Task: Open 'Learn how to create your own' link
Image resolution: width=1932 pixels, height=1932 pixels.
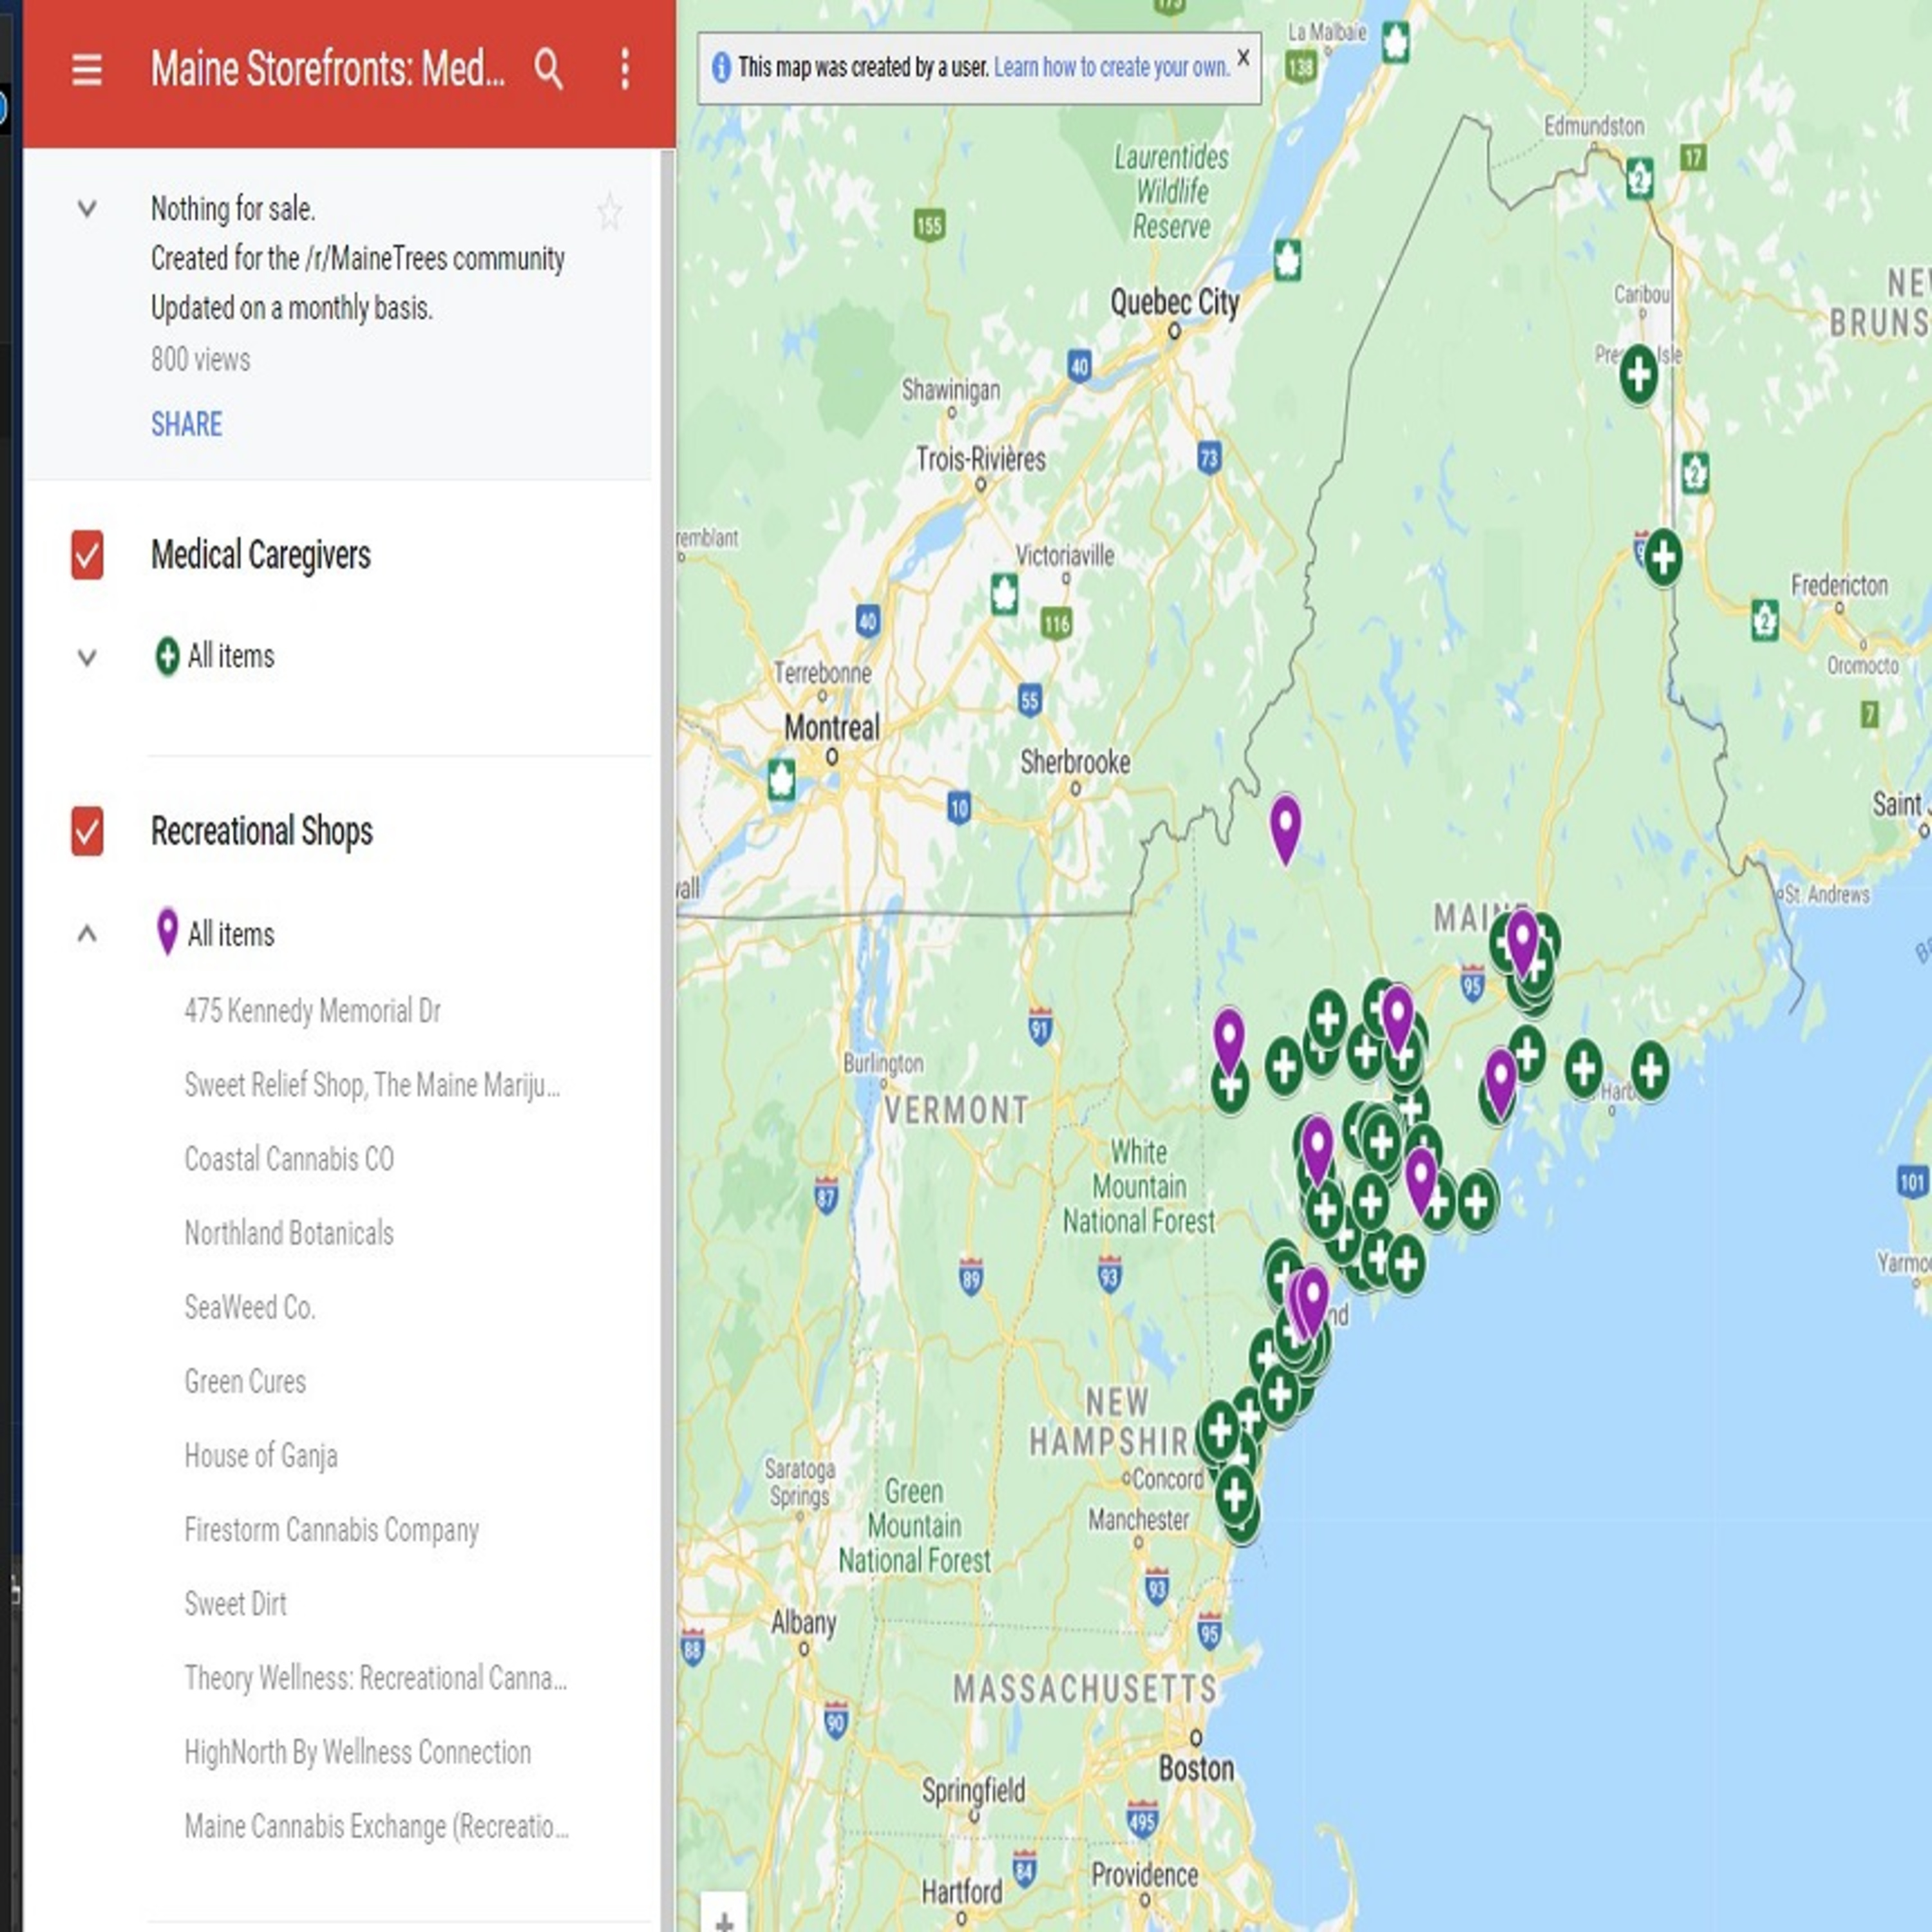Action: 1111,68
